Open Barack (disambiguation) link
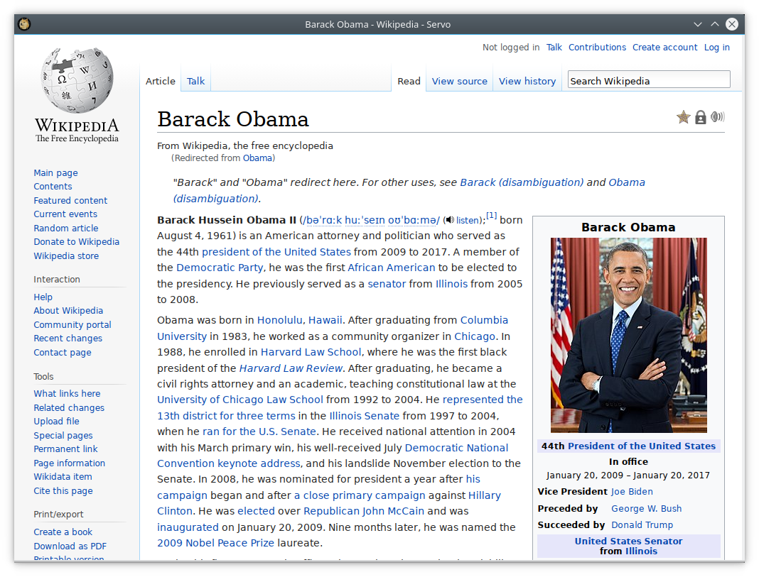 (522, 182)
